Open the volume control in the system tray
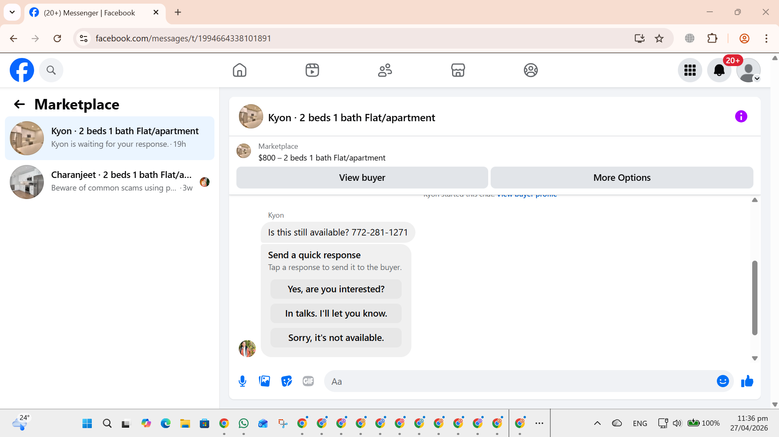Viewport: 779px width, 437px height. [677, 423]
